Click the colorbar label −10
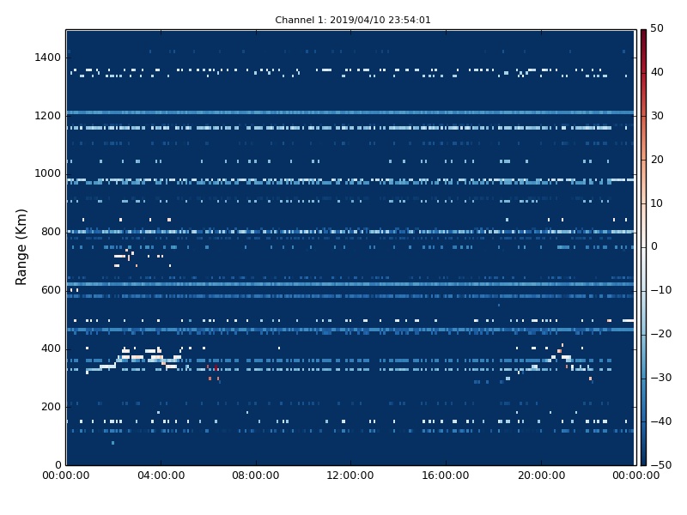The width and height of the screenshot is (687, 515). pos(660,290)
